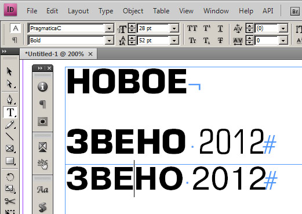
Task: Close the floating icon panel
Action: [49, 68]
